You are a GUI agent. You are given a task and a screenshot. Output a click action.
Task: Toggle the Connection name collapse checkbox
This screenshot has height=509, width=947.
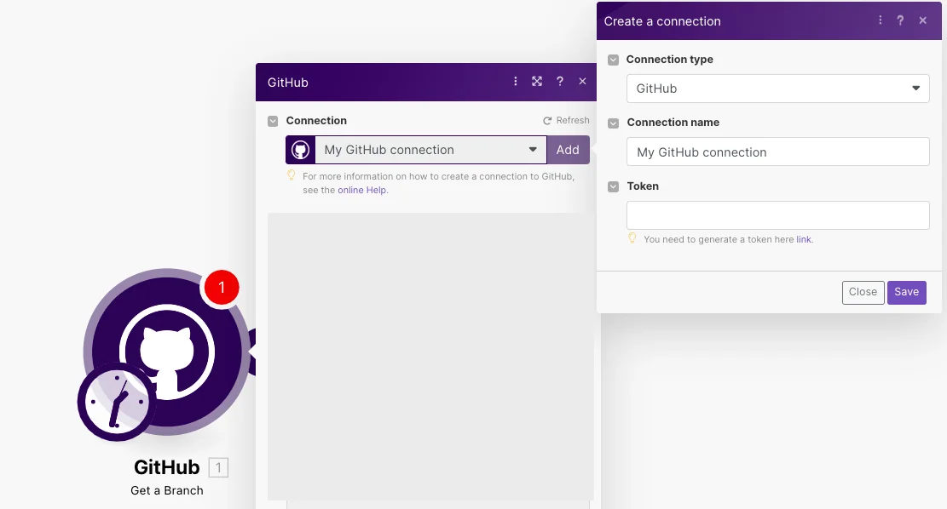pyautogui.click(x=613, y=123)
